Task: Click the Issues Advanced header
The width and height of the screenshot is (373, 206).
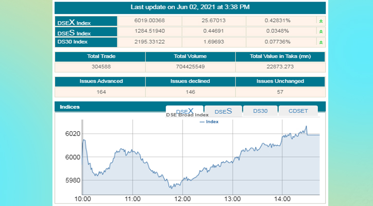Action: tap(100, 81)
